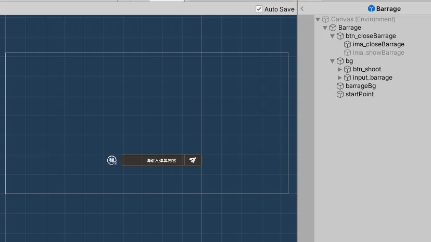Click the ima_closeBarrage cube icon
Viewport: 431px width, 242px height.
point(347,44)
